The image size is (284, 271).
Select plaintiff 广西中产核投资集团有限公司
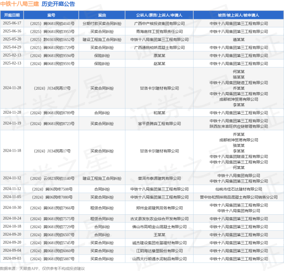tap(159, 23)
